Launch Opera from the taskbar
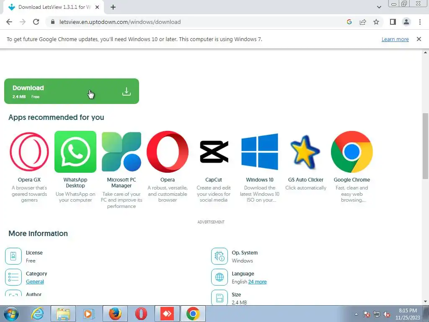Image resolution: width=429 pixels, height=322 pixels. click(x=141, y=314)
